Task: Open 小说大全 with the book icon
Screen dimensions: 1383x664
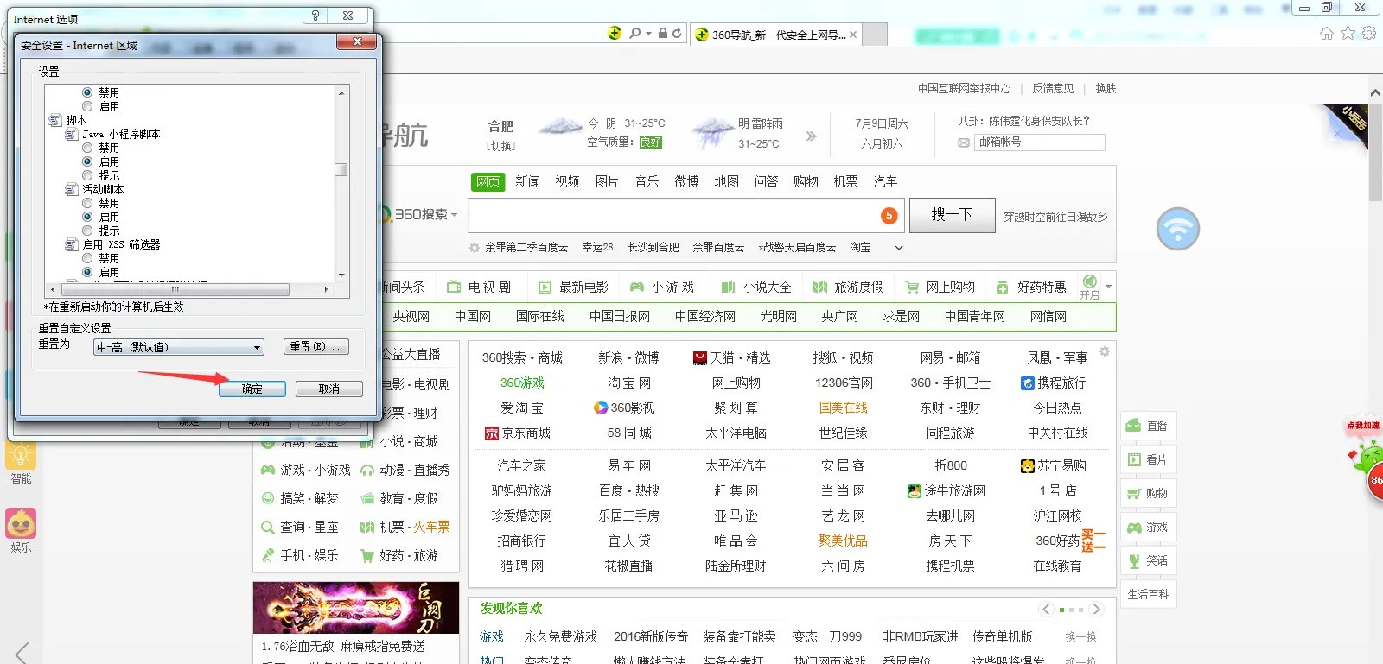Action: (x=755, y=287)
